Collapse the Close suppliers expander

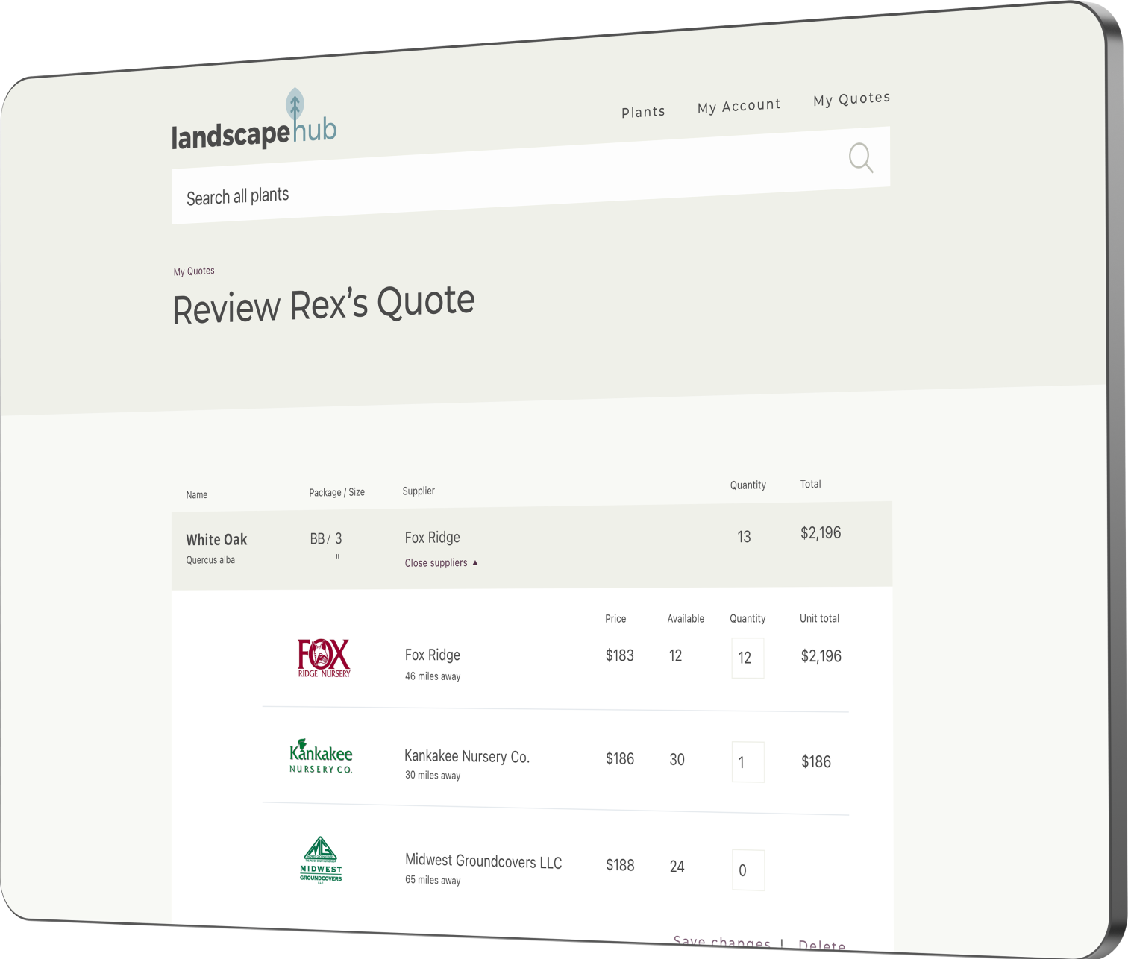pos(441,563)
